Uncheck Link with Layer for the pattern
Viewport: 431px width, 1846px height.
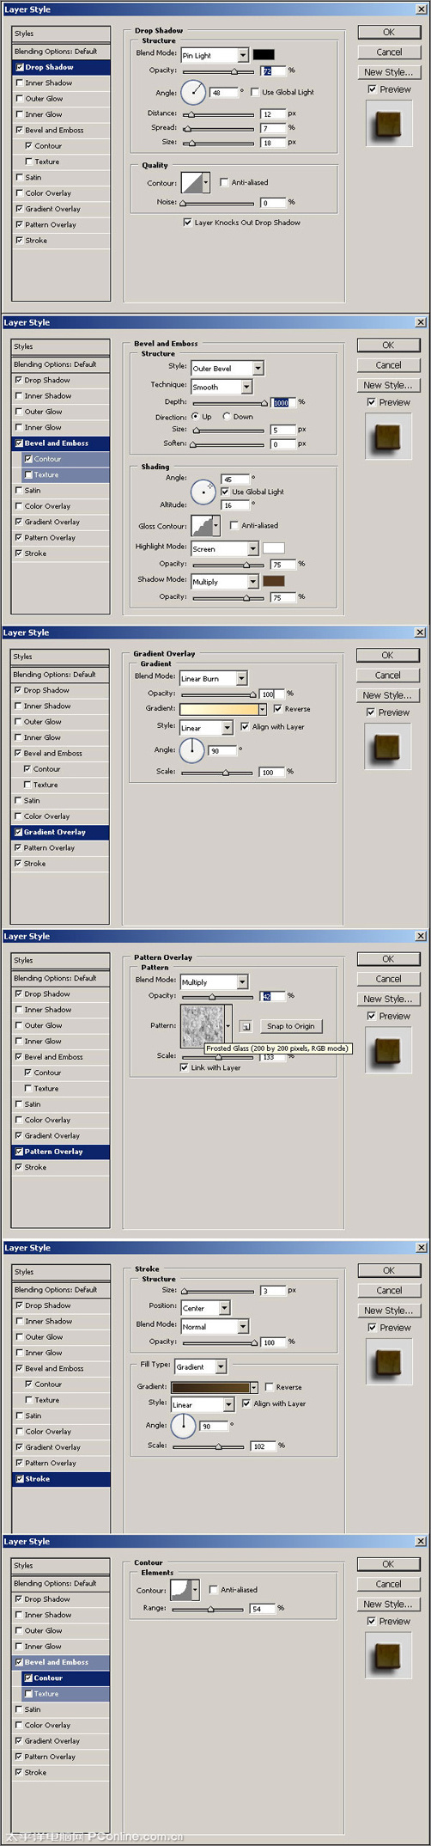[x=184, y=1067]
